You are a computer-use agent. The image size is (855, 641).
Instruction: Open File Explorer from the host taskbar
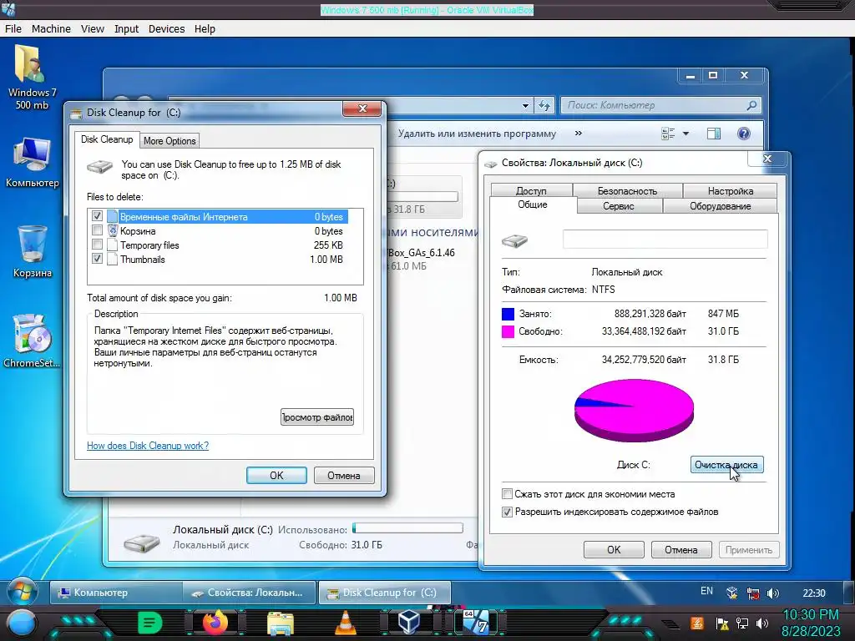click(281, 623)
